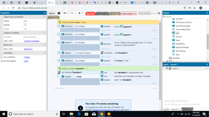
Task: Close the Properties panel
Action: 44,13
